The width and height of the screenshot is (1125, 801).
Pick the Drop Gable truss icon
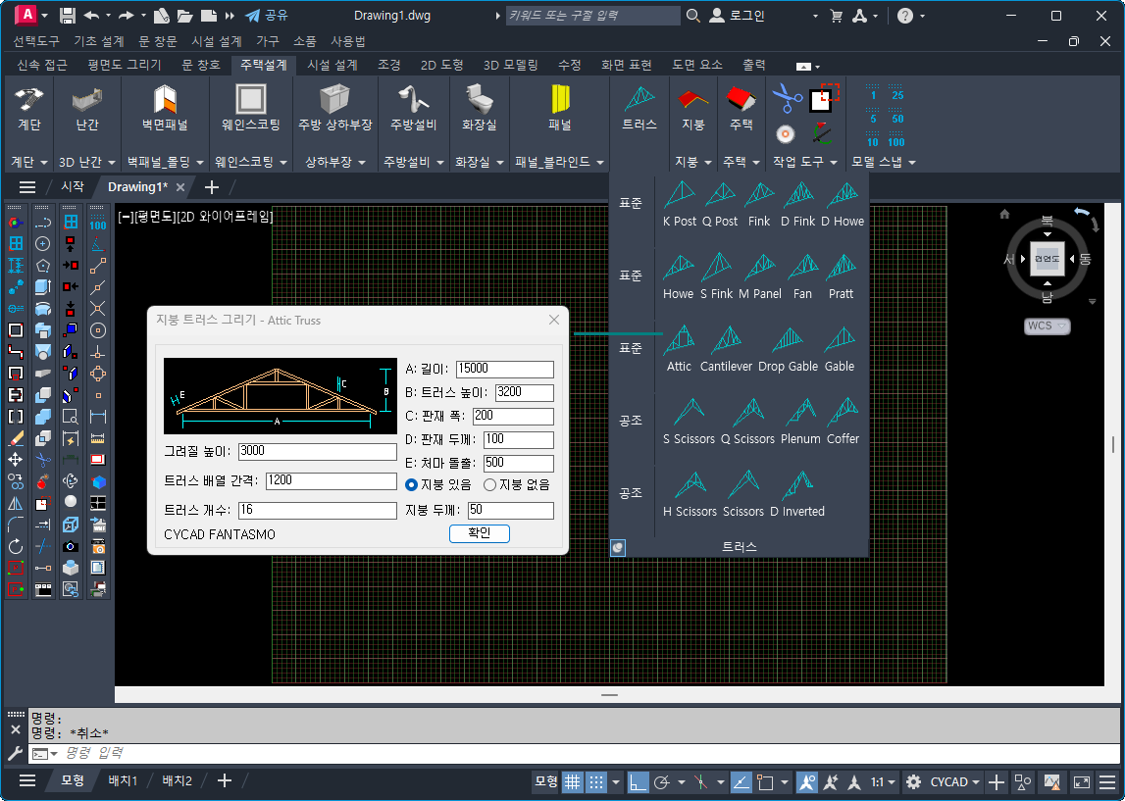coord(787,341)
